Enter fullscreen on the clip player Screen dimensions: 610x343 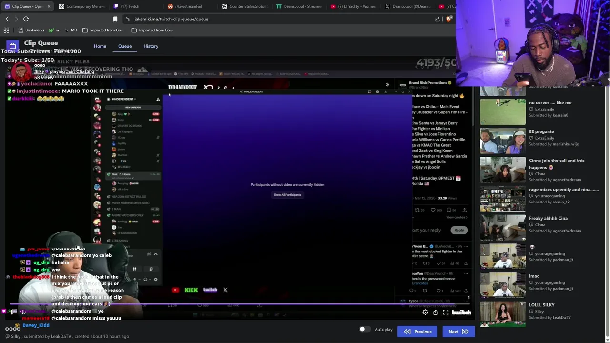point(446,313)
